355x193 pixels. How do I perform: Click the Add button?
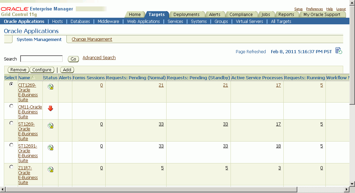67,70
